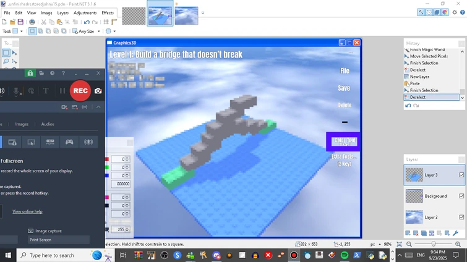
Task: Click the recorder text overlay T icon
Action: (46, 91)
